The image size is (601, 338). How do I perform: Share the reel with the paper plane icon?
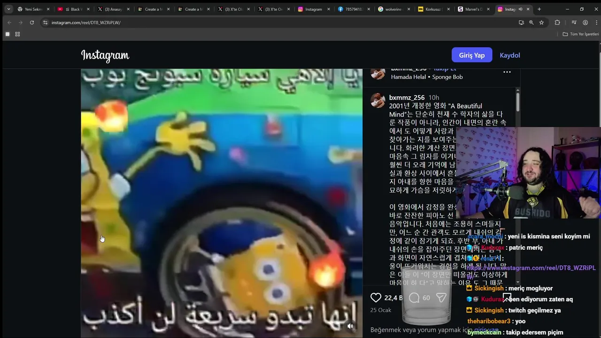[x=441, y=298]
